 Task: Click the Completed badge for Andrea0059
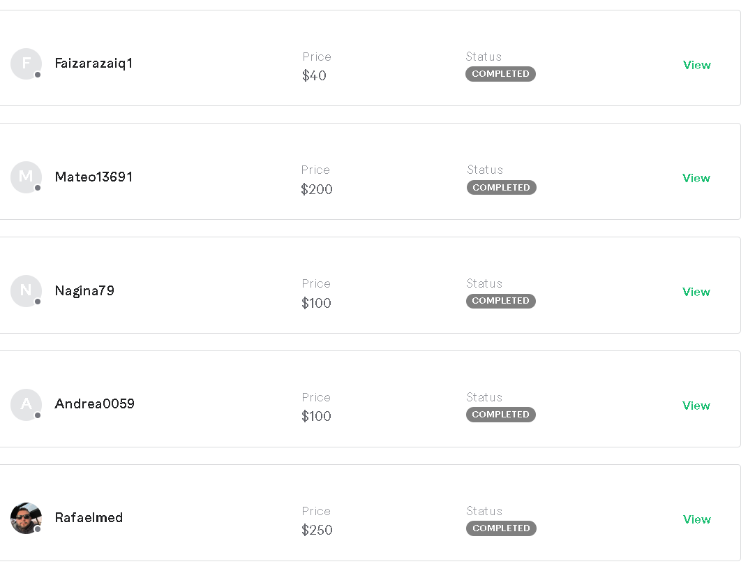(500, 415)
